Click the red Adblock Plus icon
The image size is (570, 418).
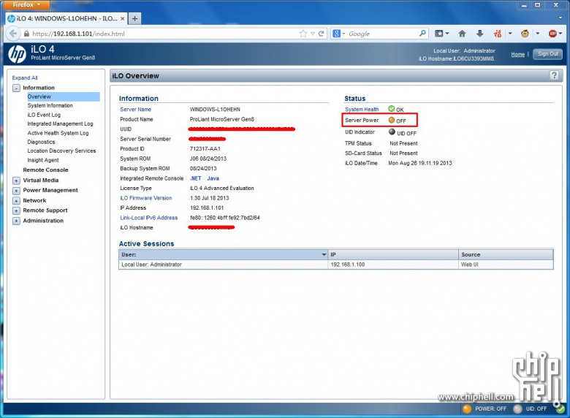click(x=552, y=34)
